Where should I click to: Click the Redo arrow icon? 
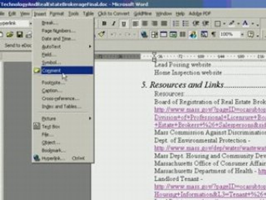[127, 35]
